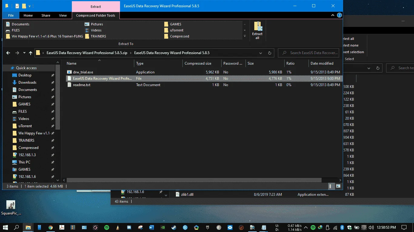414x232 pixels.
Task: Click the horizontal scrollbar in the file list
Action: pyautogui.click(x=194, y=180)
